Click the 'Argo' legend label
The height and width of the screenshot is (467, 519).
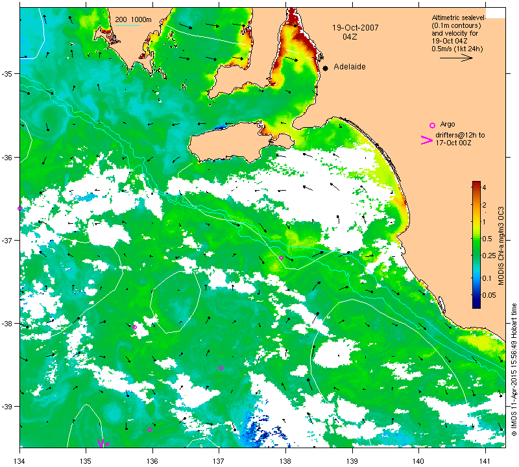pyautogui.click(x=448, y=125)
